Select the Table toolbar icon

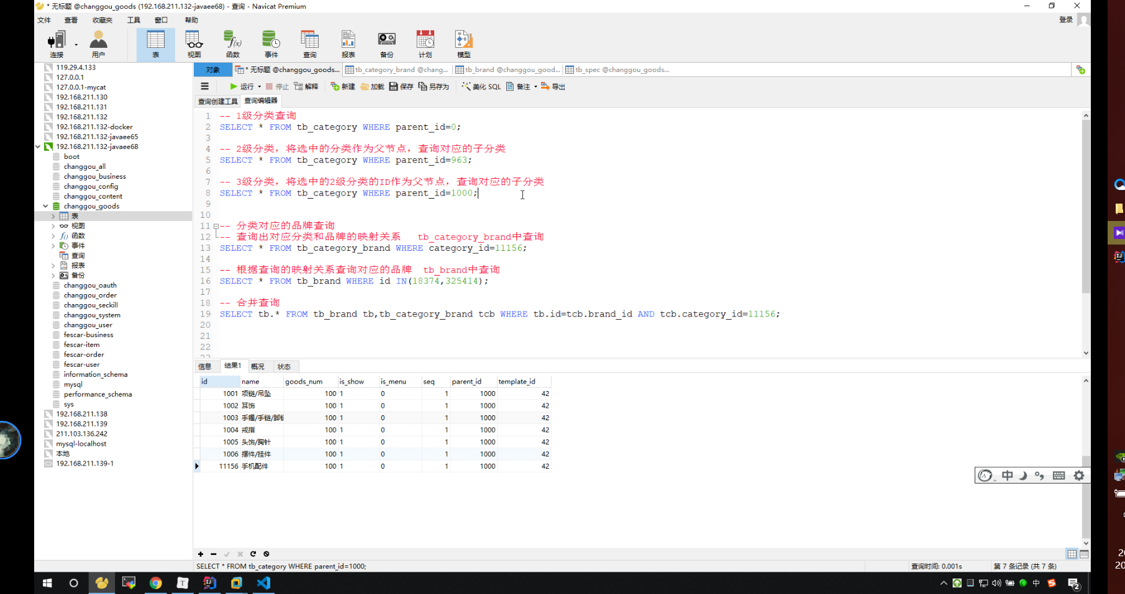point(155,44)
